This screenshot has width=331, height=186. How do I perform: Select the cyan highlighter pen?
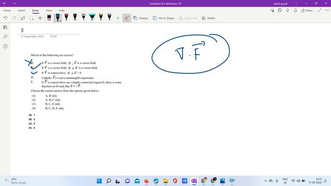(x=92, y=17)
